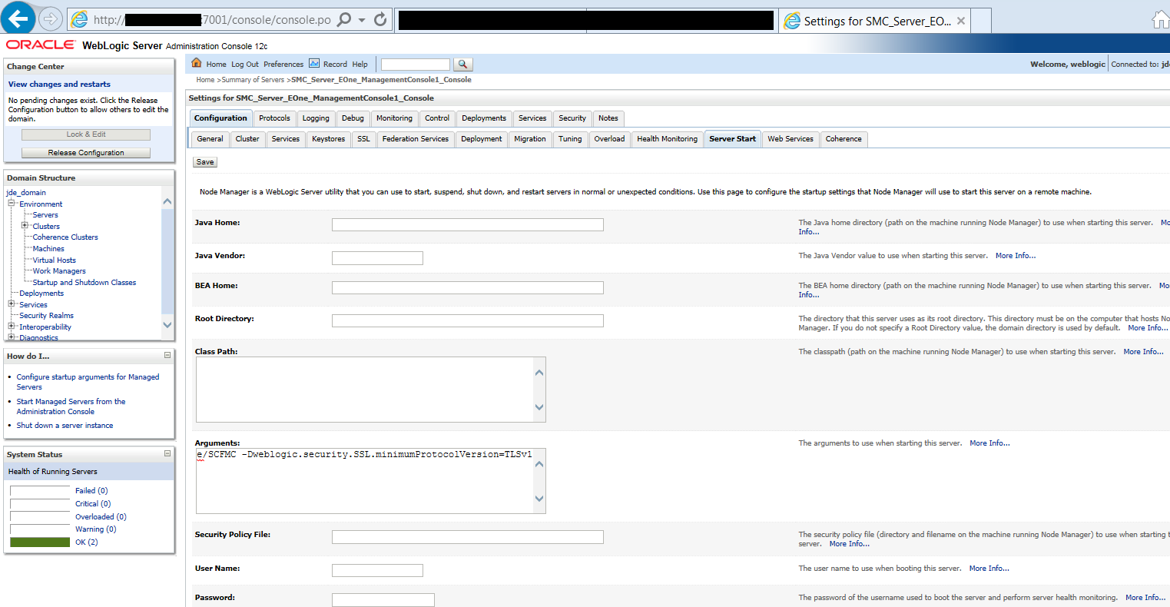Open Servers in the Domain Structure tree
1170x607 pixels.
45,215
